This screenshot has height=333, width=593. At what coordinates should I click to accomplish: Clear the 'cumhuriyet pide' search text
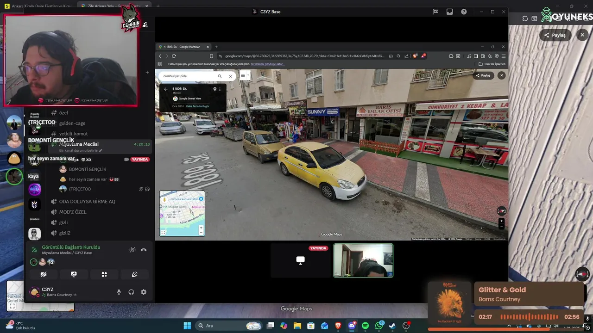point(230,76)
